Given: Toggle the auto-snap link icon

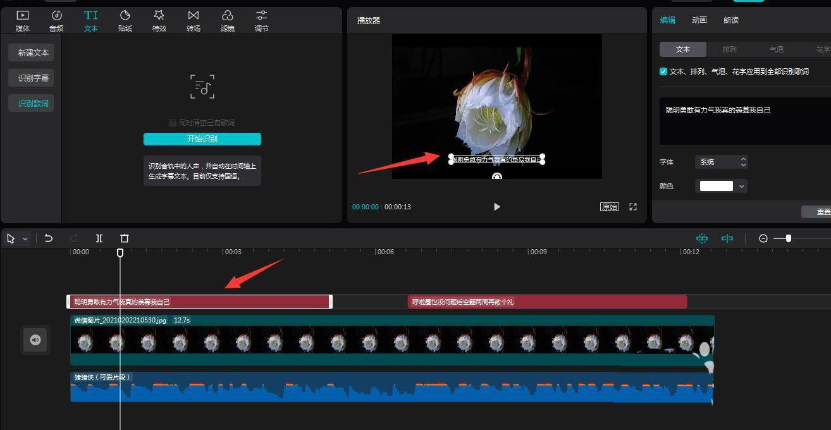Looking at the screenshot, I should (727, 238).
